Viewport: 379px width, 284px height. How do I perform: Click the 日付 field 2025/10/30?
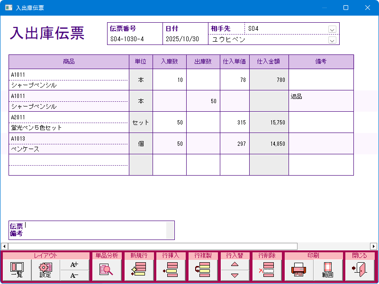point(185,39)
